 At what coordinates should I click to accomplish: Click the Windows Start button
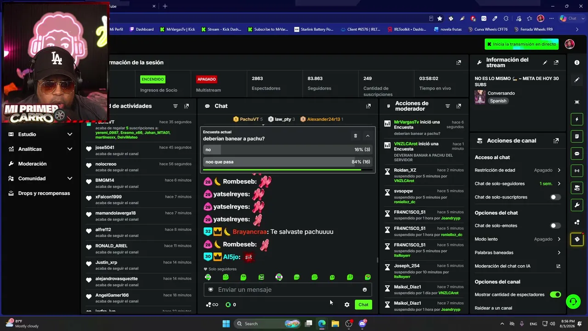coord(226,324)
